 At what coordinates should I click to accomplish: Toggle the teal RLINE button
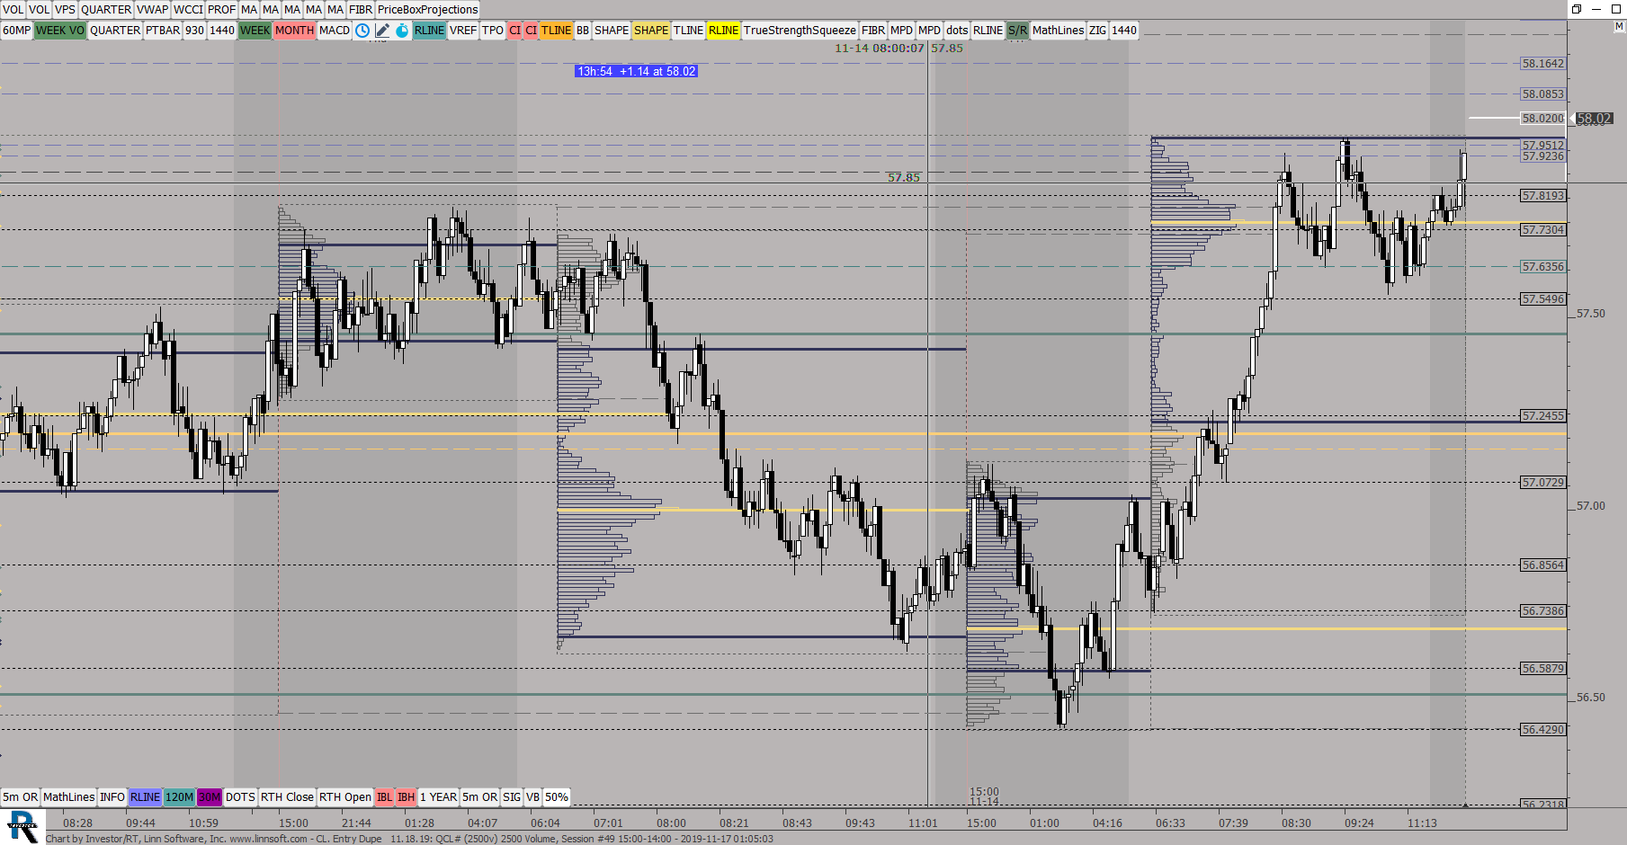(x=429, y=31)
